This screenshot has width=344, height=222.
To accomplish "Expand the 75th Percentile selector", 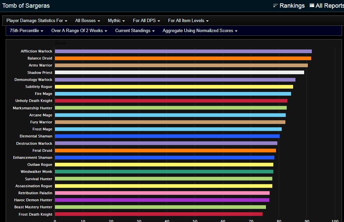I will (x=26, y=30).
